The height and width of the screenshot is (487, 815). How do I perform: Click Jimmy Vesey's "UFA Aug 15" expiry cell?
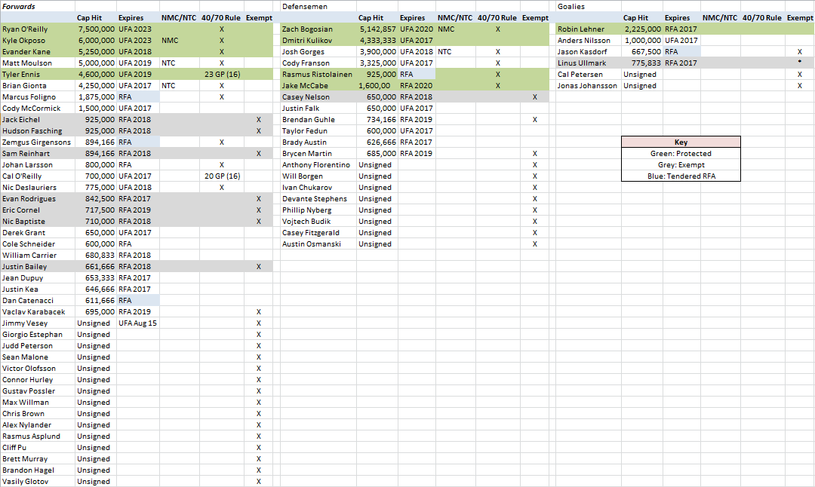pyautogui.click(x=137, y=323)
